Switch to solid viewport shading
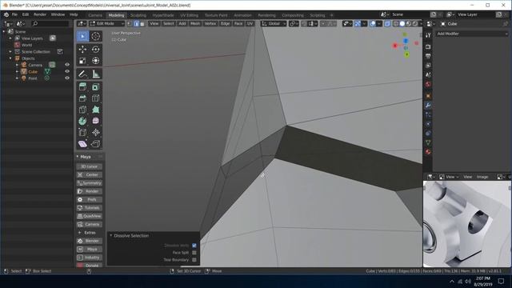The height and width of the screenshot is (288, 512). pyautogui.click(x=402, y=23)
